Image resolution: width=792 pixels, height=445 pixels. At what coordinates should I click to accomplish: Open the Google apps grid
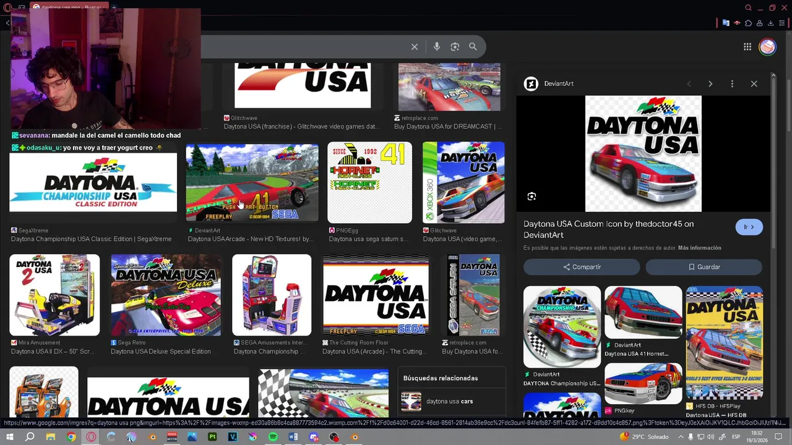tap(747, 47)
